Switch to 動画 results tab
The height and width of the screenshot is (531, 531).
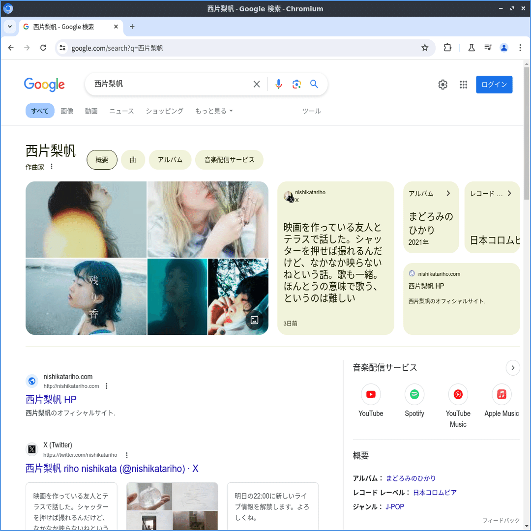tap(91, 111)
